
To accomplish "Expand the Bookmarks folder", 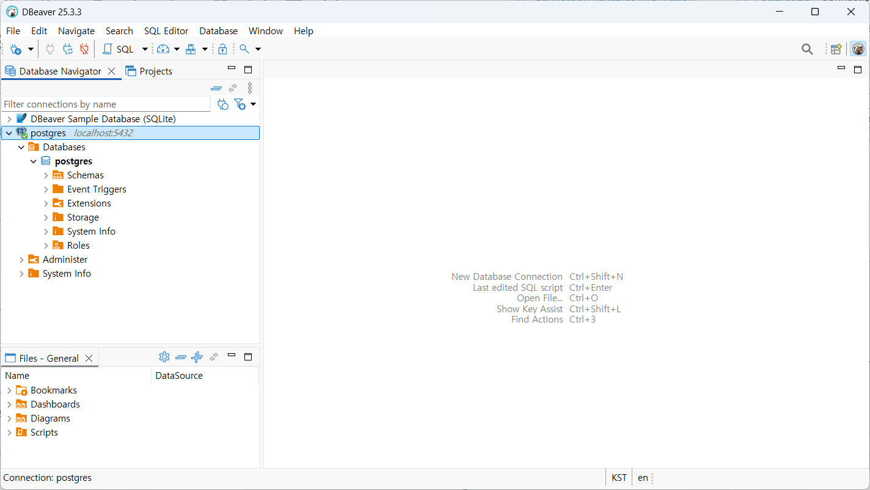I will pyautogui.click(x=9, y=390).
